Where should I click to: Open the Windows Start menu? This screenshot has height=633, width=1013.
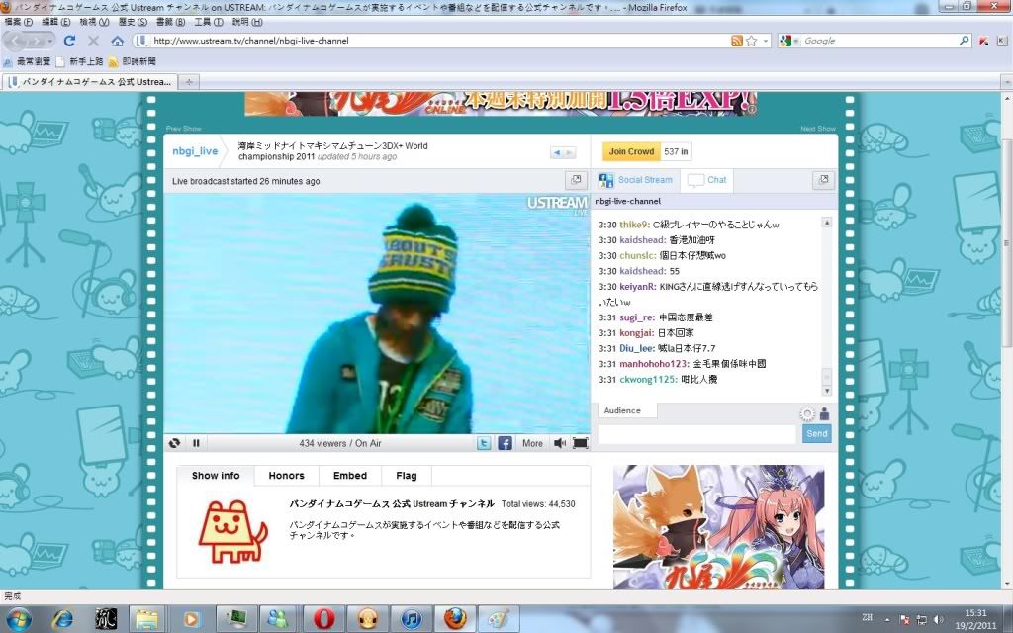(x=18, y=619)
